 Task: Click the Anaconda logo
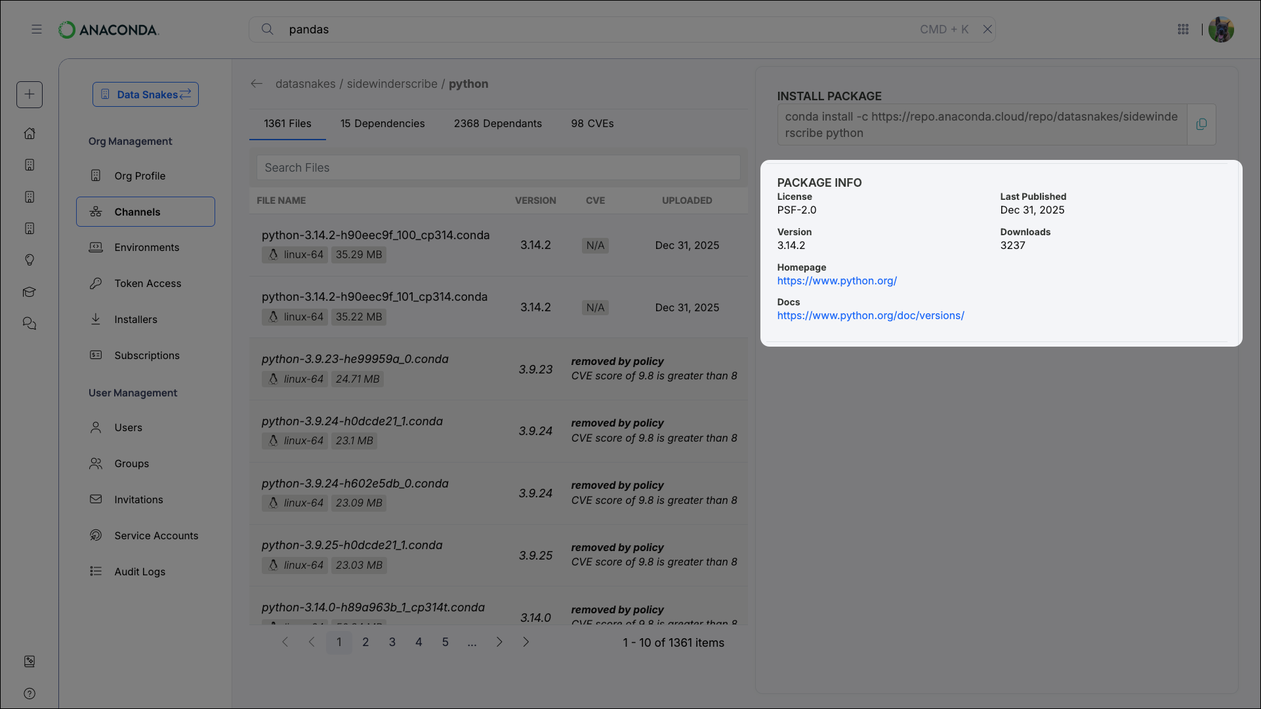tap(108, 29)
